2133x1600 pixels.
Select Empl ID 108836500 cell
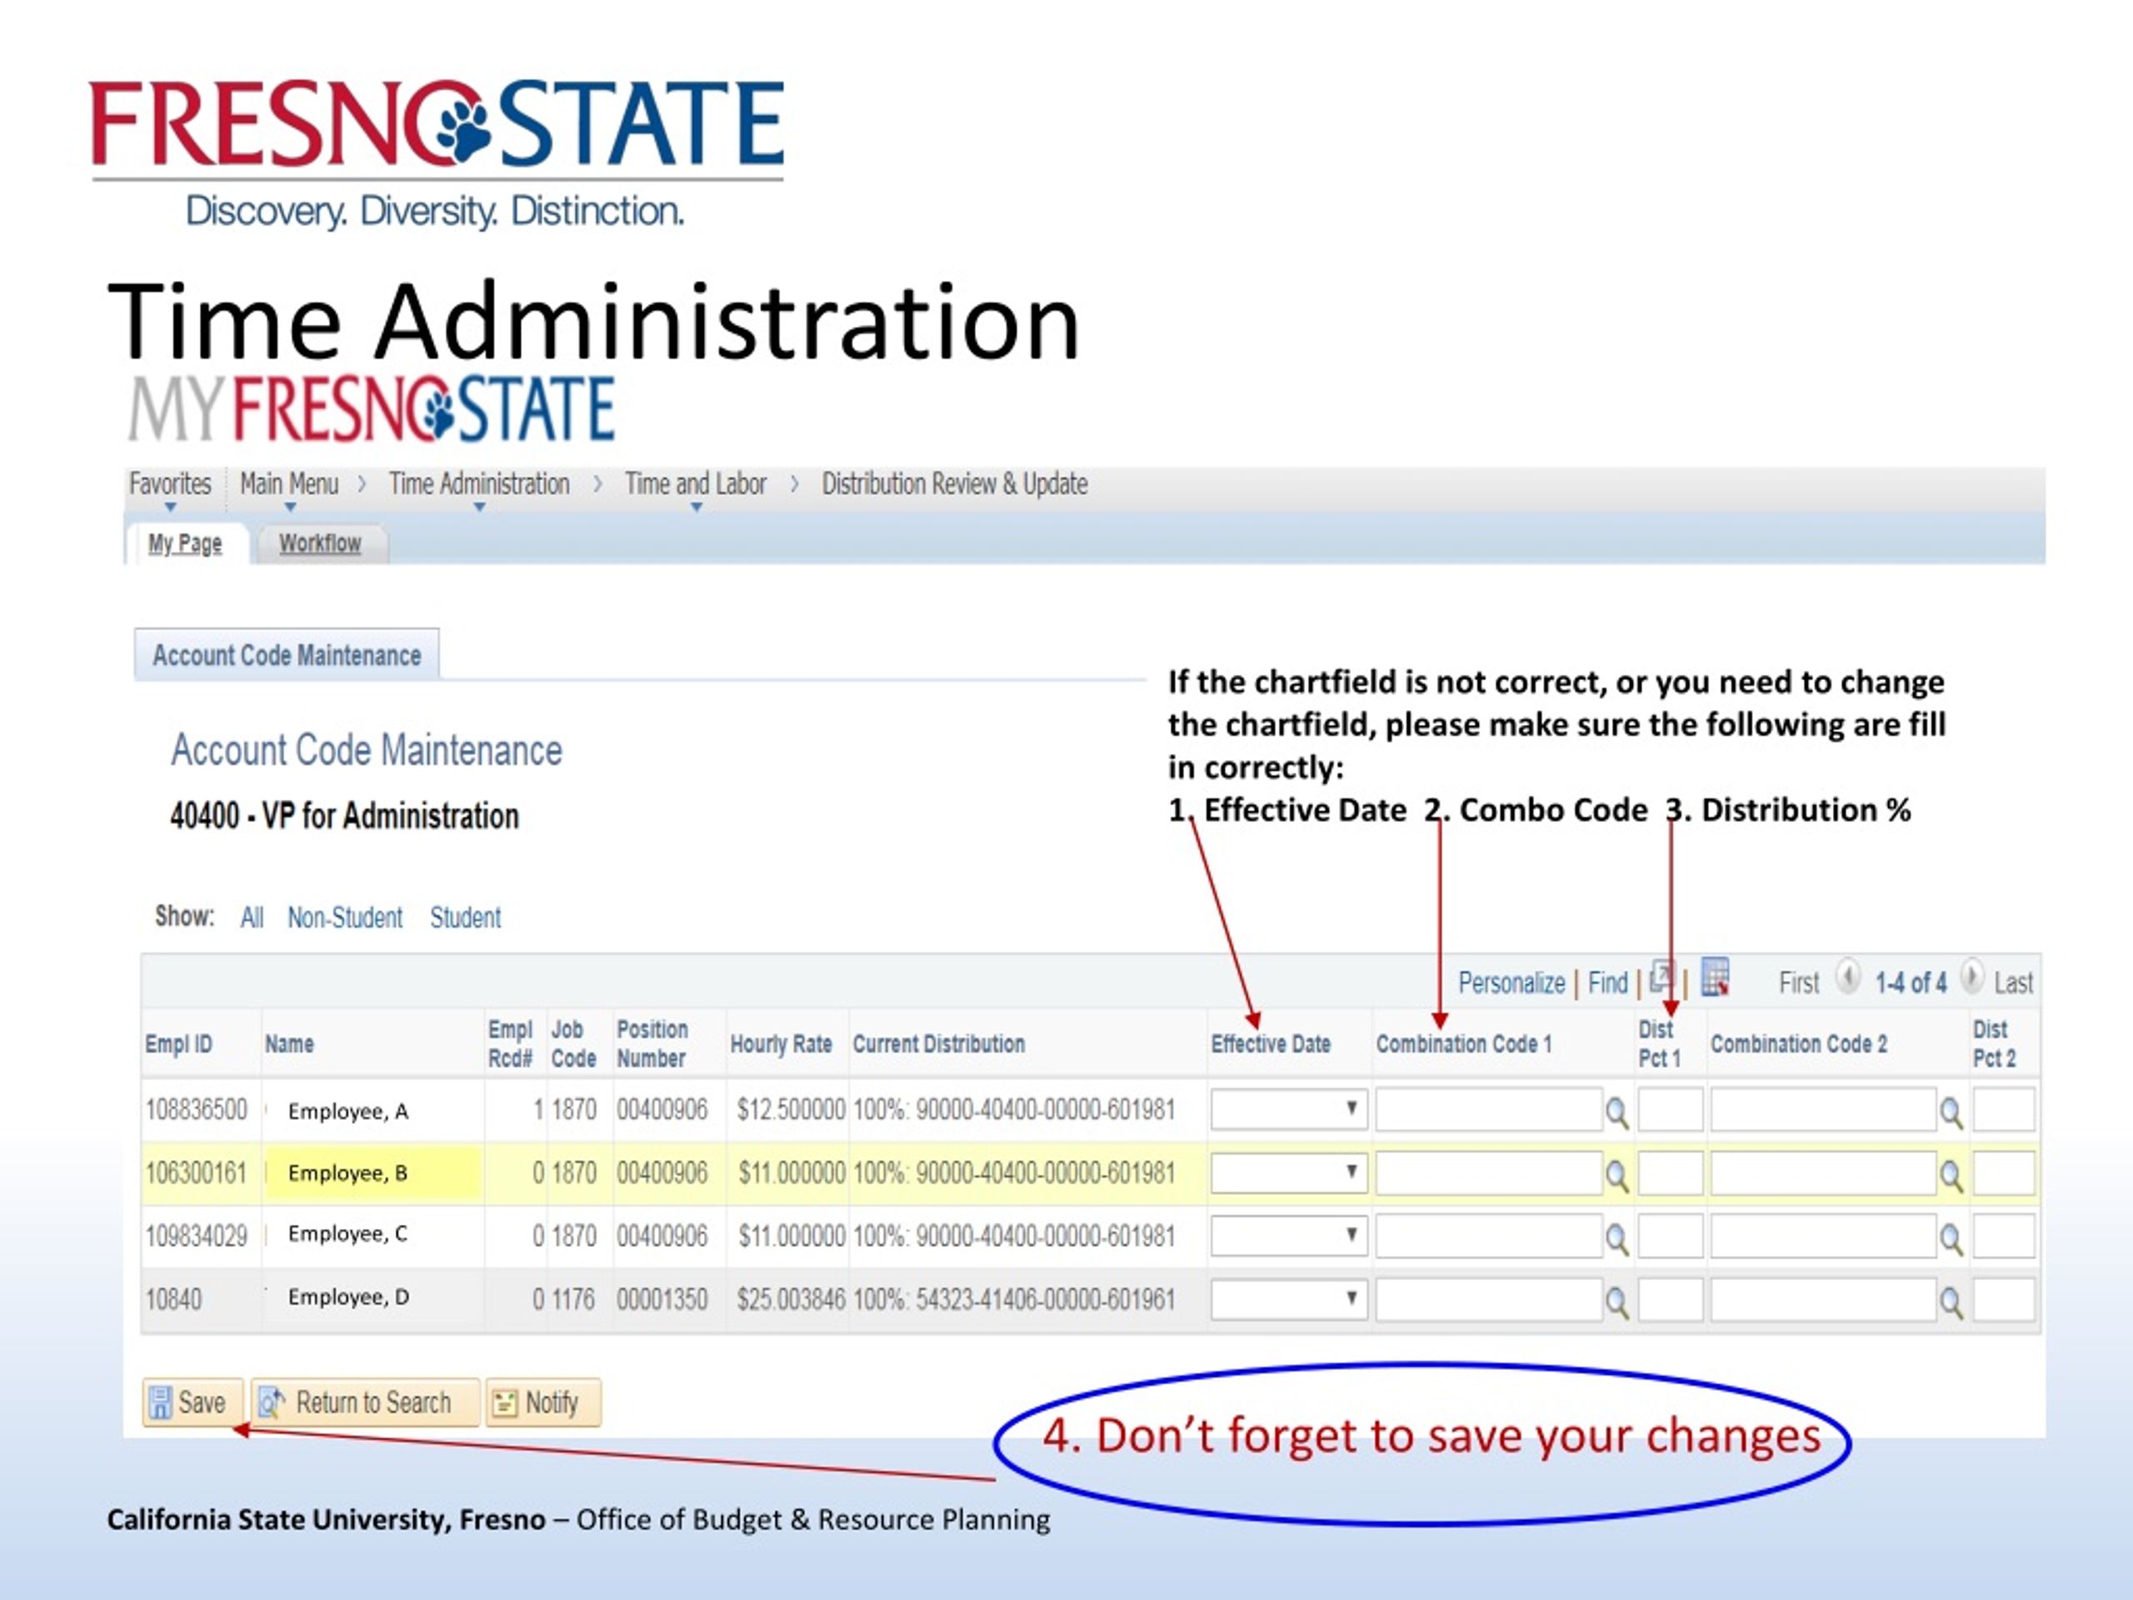[x=197, y=1110]
